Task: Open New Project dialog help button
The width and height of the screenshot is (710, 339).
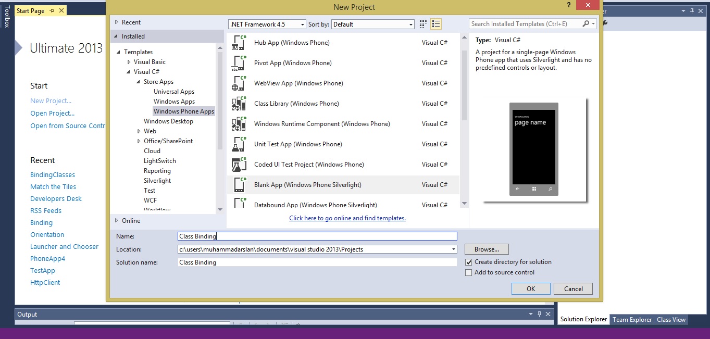Action: point(568,5)
